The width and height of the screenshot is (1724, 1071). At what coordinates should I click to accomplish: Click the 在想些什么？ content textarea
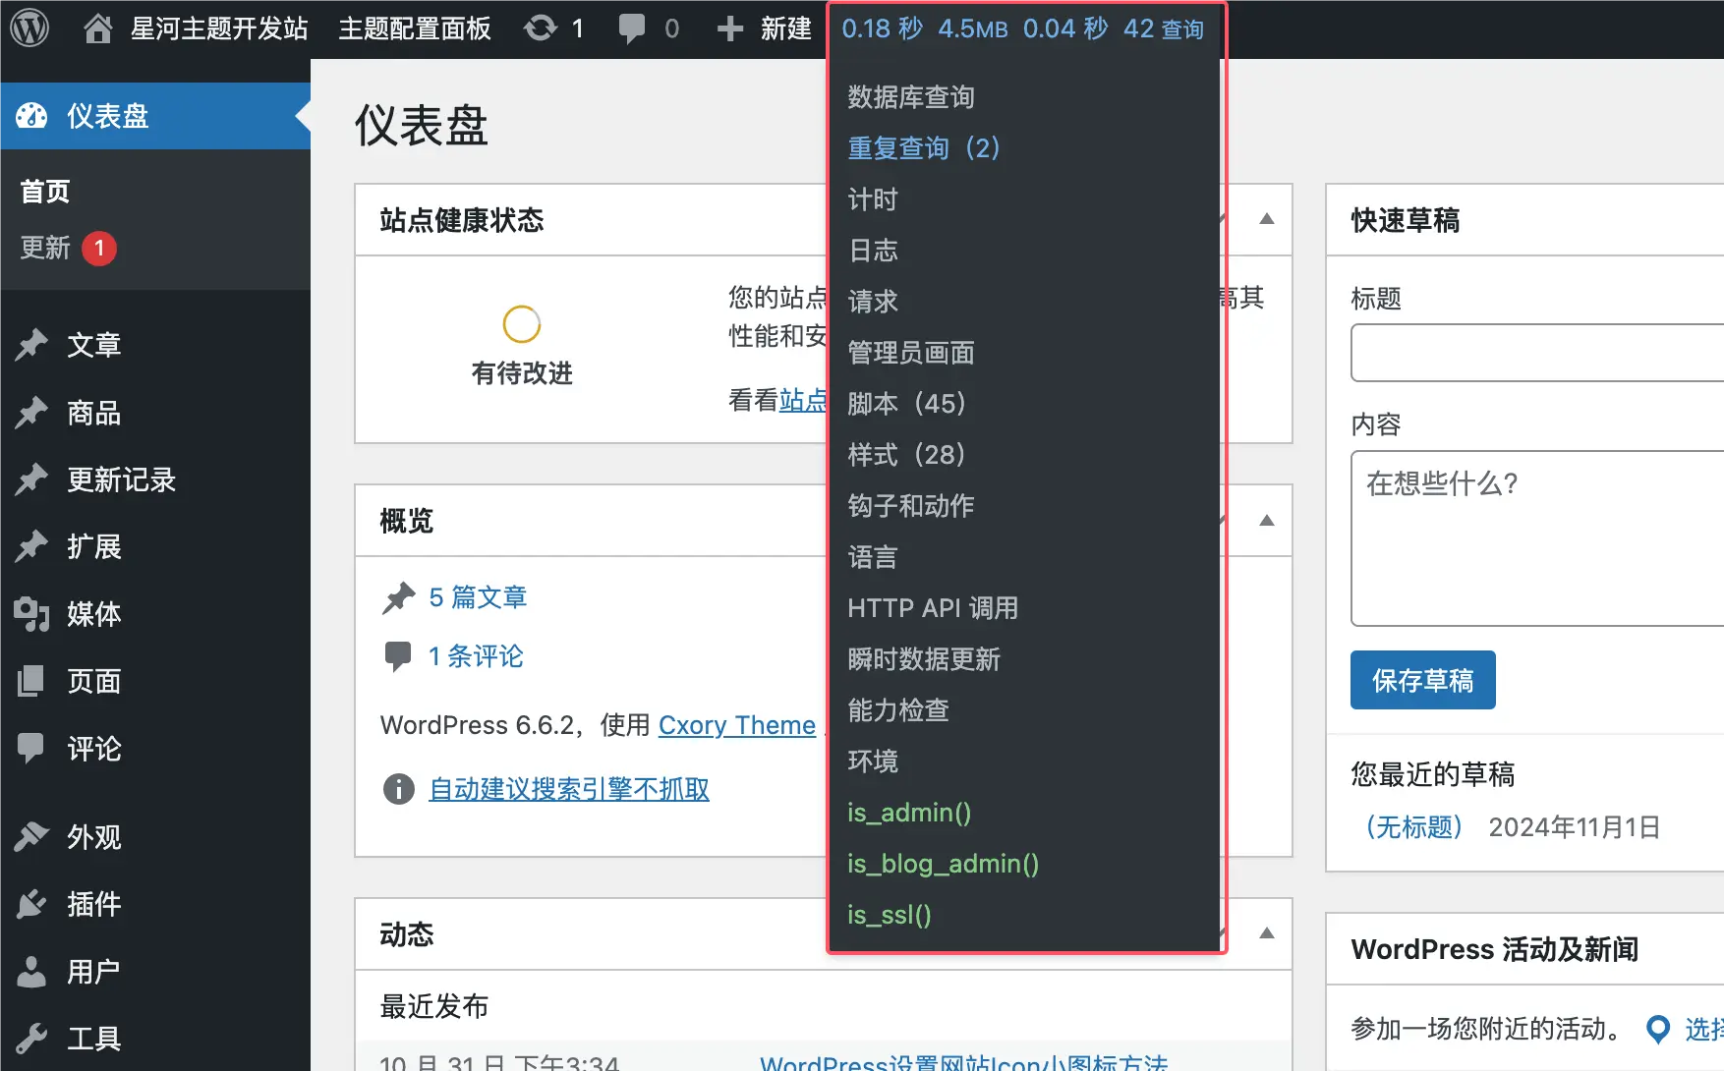click(1537, 538)
